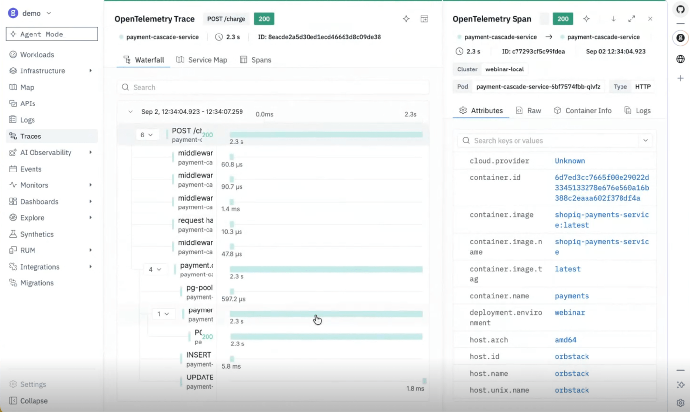
Task: Switch to the Service Map tab
Action: pyautogui.click(x=202, y=60)
